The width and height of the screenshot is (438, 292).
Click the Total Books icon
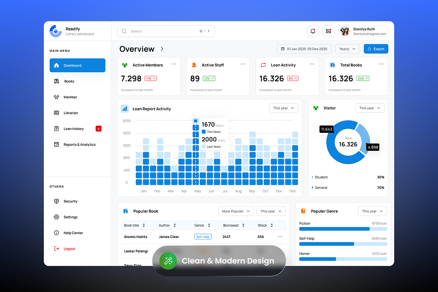(x=333, y=65)
